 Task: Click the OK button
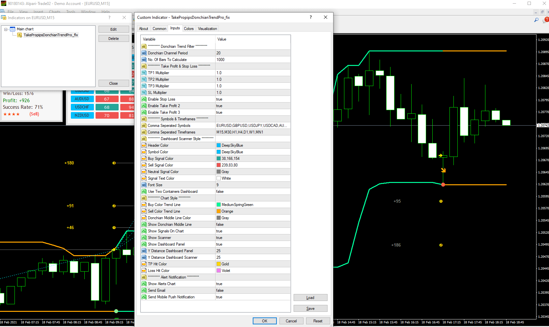coord(265,321)
